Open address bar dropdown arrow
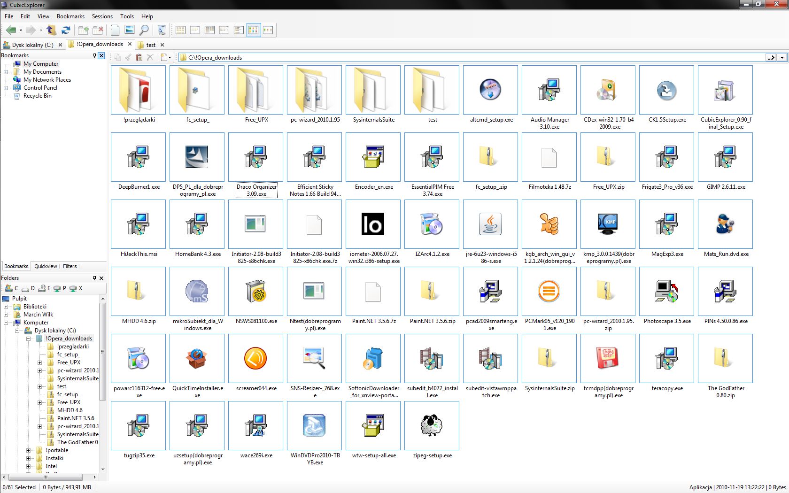789x493 pixels. coord(782,57)
